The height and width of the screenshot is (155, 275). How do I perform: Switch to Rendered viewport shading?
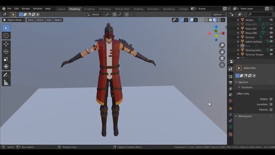click(x=219, y=20)
